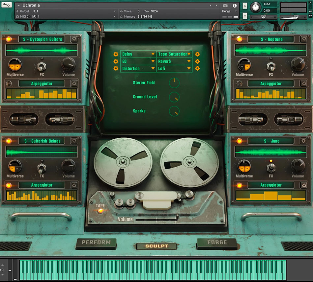This screenshot has height=282, width=313.
Task: Click the M mute button
Action: tap(245, 16)
